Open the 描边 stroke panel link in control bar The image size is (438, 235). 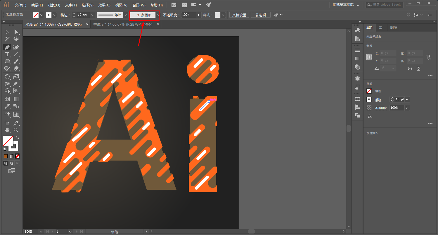point(65,15)
